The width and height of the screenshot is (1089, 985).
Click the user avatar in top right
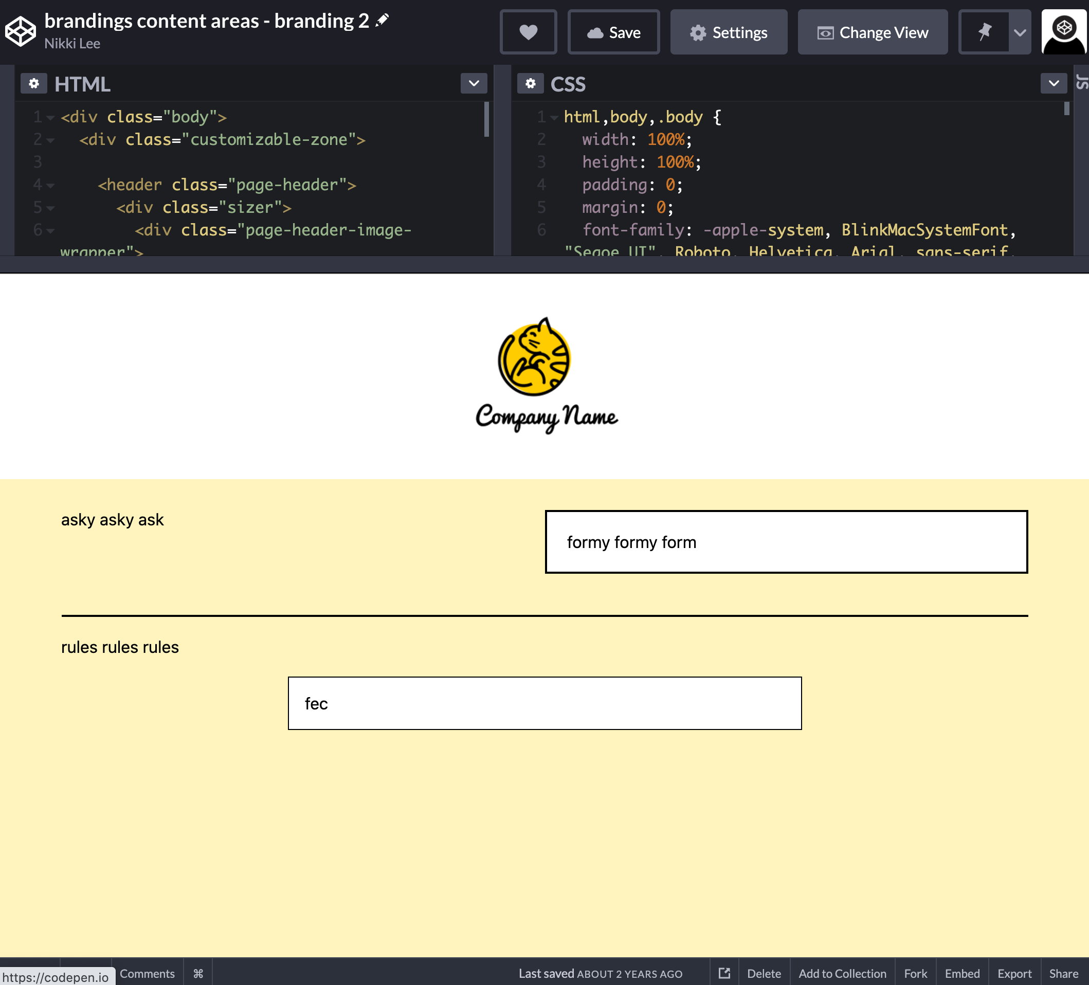point(1063,31)
